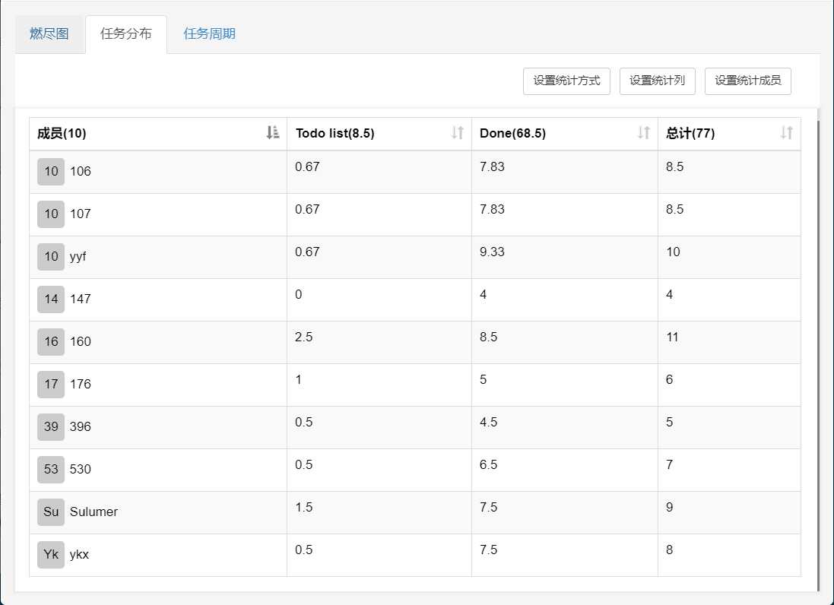The image size is (834, 605).
Task: Click avatar badge for member 160
Action: [x=51, y=342]
